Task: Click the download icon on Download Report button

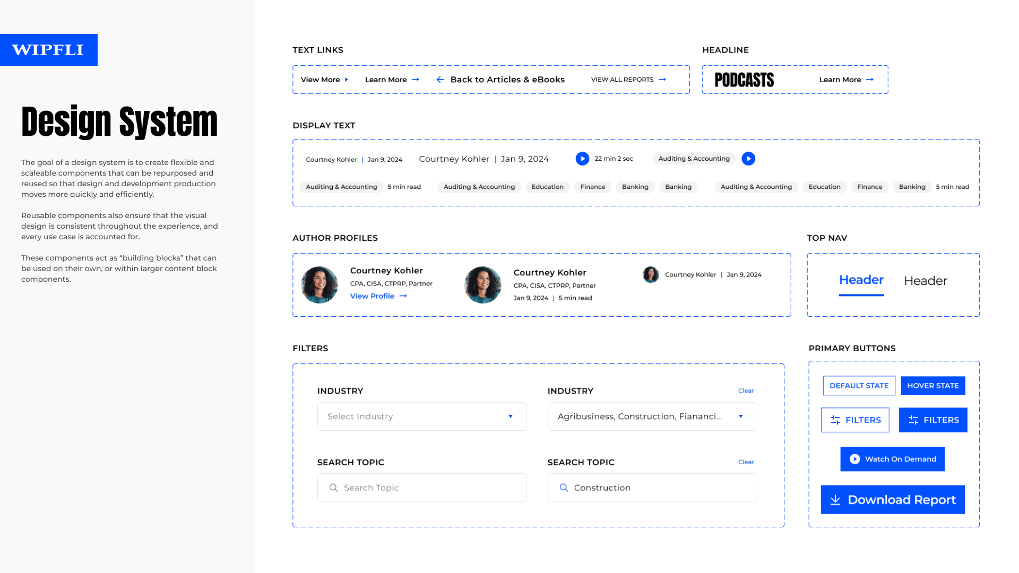Action: 835,500
